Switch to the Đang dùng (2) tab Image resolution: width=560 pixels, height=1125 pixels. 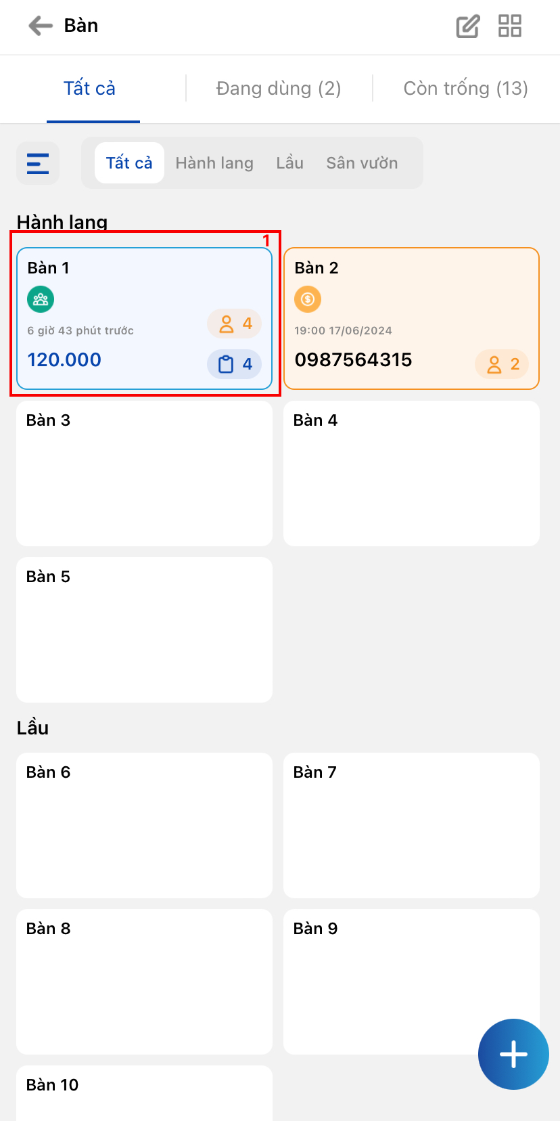[x=279, y=89]
